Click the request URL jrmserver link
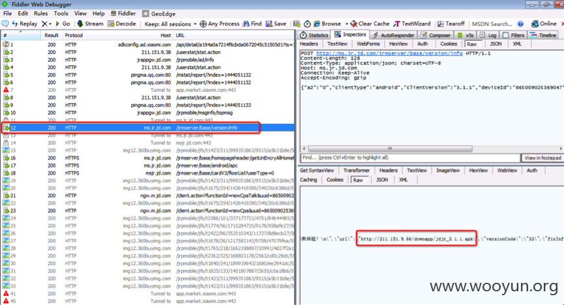The height and width of the screenshot is (305, 564). 389,53
